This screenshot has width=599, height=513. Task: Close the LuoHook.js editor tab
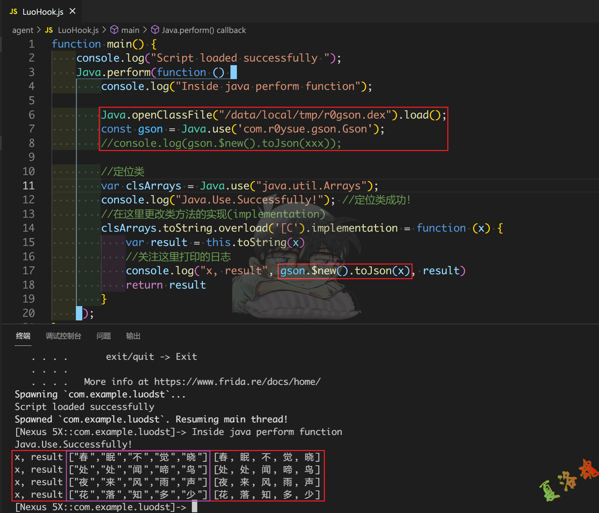click(x=73, y=11)
